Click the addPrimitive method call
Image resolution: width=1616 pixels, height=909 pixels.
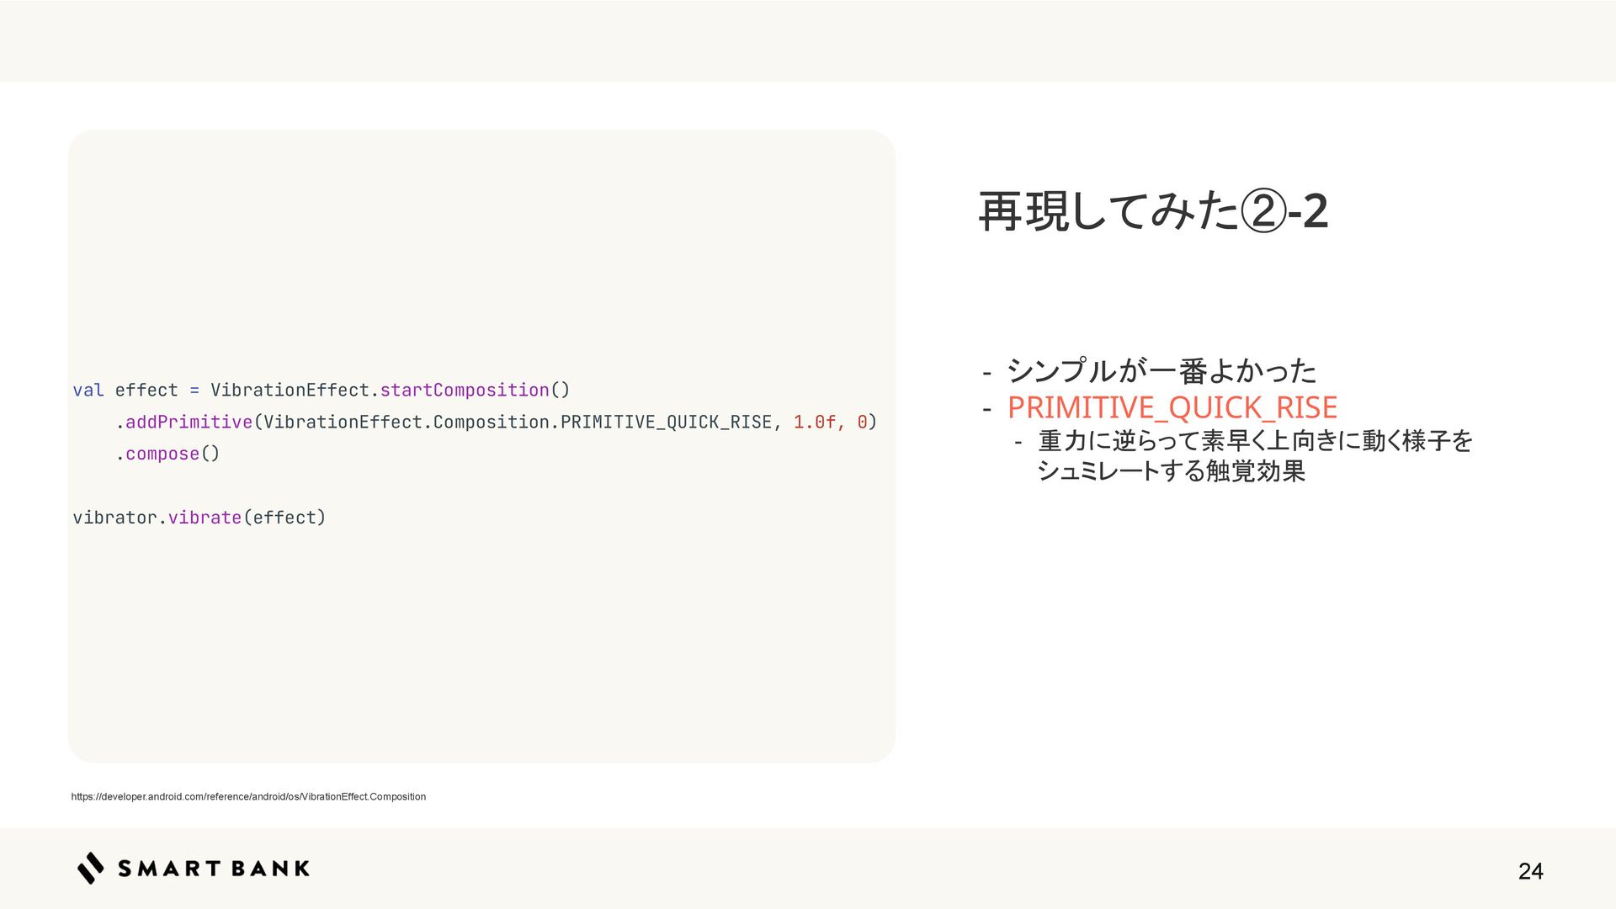click(x=189, y=422)
